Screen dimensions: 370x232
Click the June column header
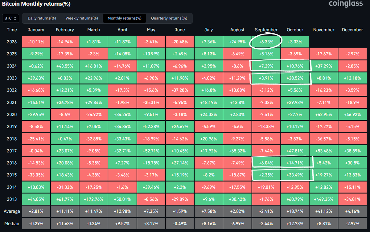pos(180,30)
